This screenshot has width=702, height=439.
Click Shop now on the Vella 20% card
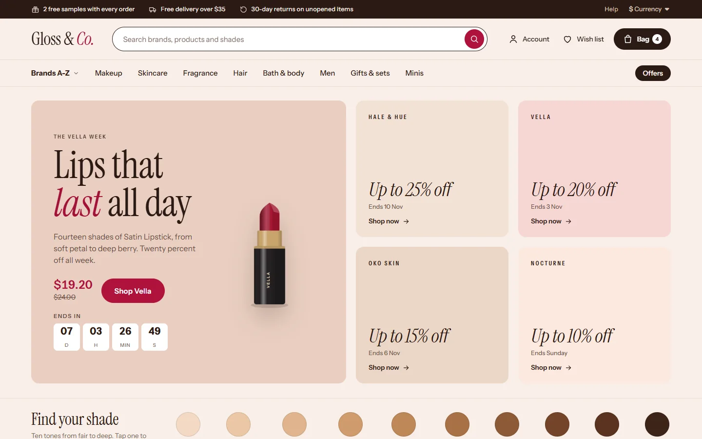[551, 221]
